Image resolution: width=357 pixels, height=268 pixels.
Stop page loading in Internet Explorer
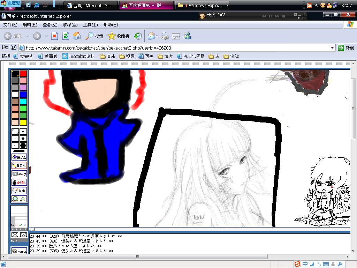[x=54, y=36]
